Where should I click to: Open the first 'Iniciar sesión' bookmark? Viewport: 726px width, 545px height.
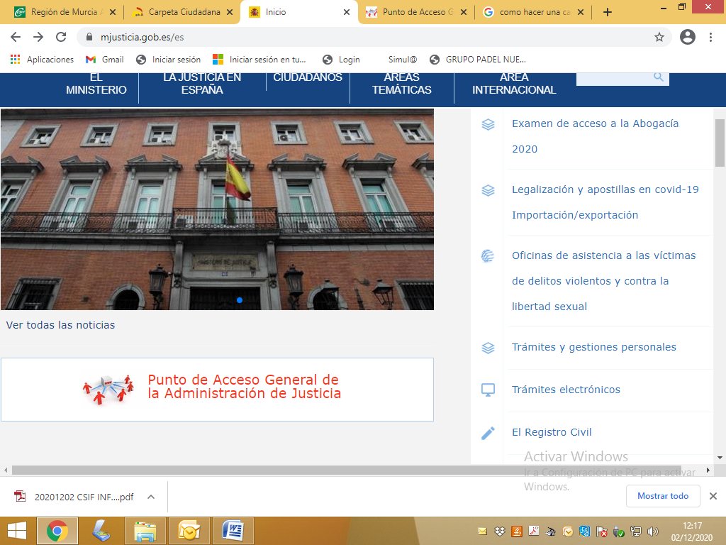coord(168,60)
